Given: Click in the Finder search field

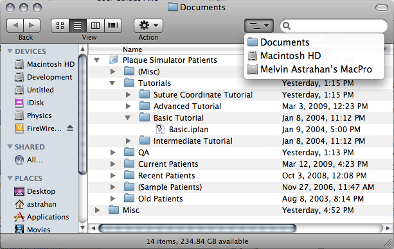Looking at the screenshot, I should pyautogui.click(x=334, y=26).
